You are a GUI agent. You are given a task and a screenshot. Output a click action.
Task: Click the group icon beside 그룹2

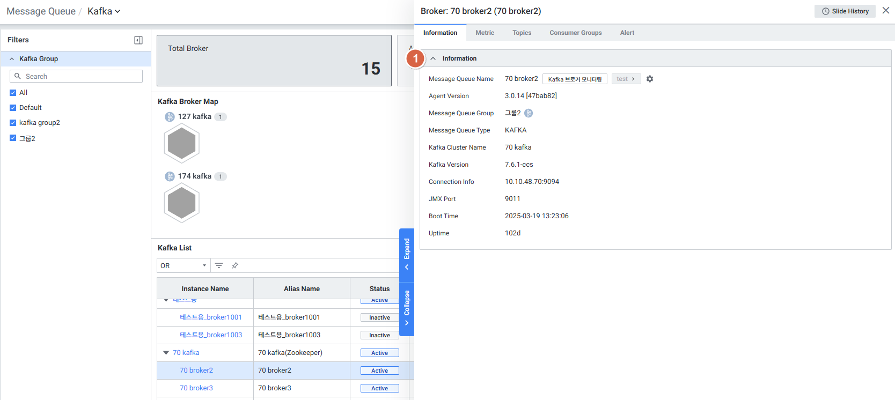529,113
